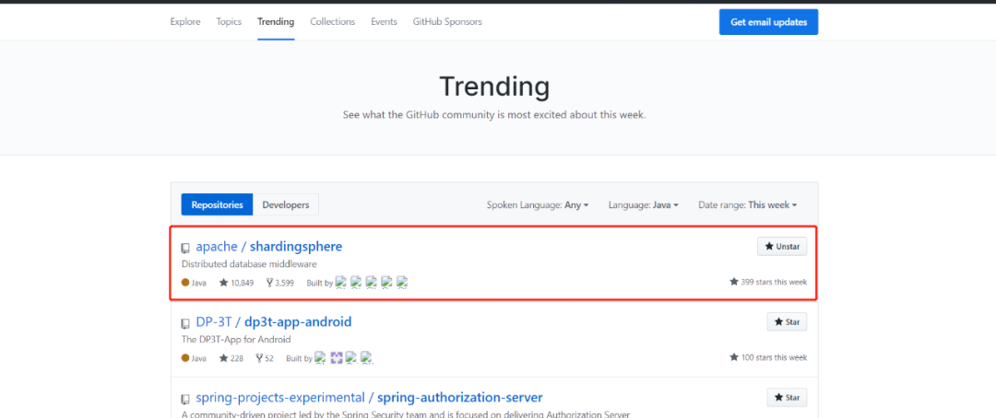Click the star count 228 on dp3t-app-android

point(236,358)
